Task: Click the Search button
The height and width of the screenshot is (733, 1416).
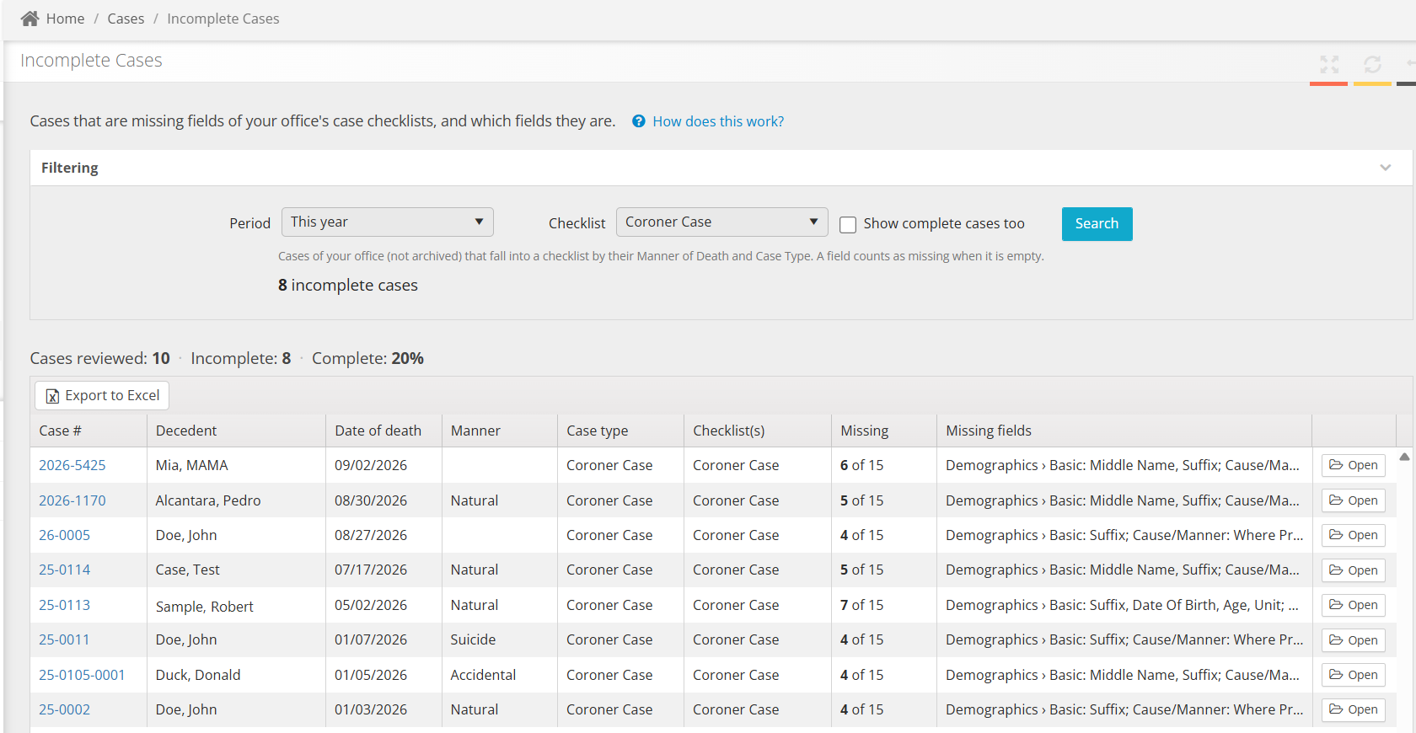Action: coord(1097,224)
